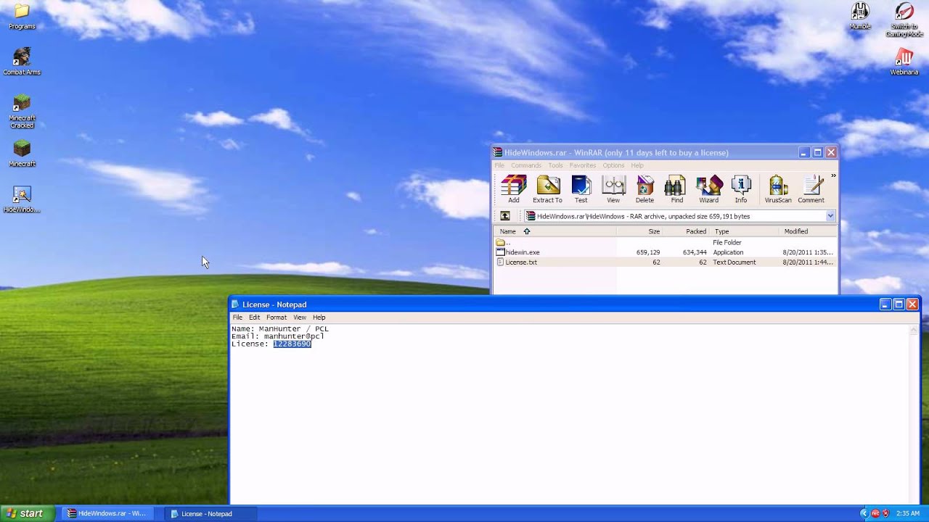Image resolution: width=929 pixels, height=522 pixels.
Task: Sort WinRAR list by Name column
Action: (x=555, y=231)
